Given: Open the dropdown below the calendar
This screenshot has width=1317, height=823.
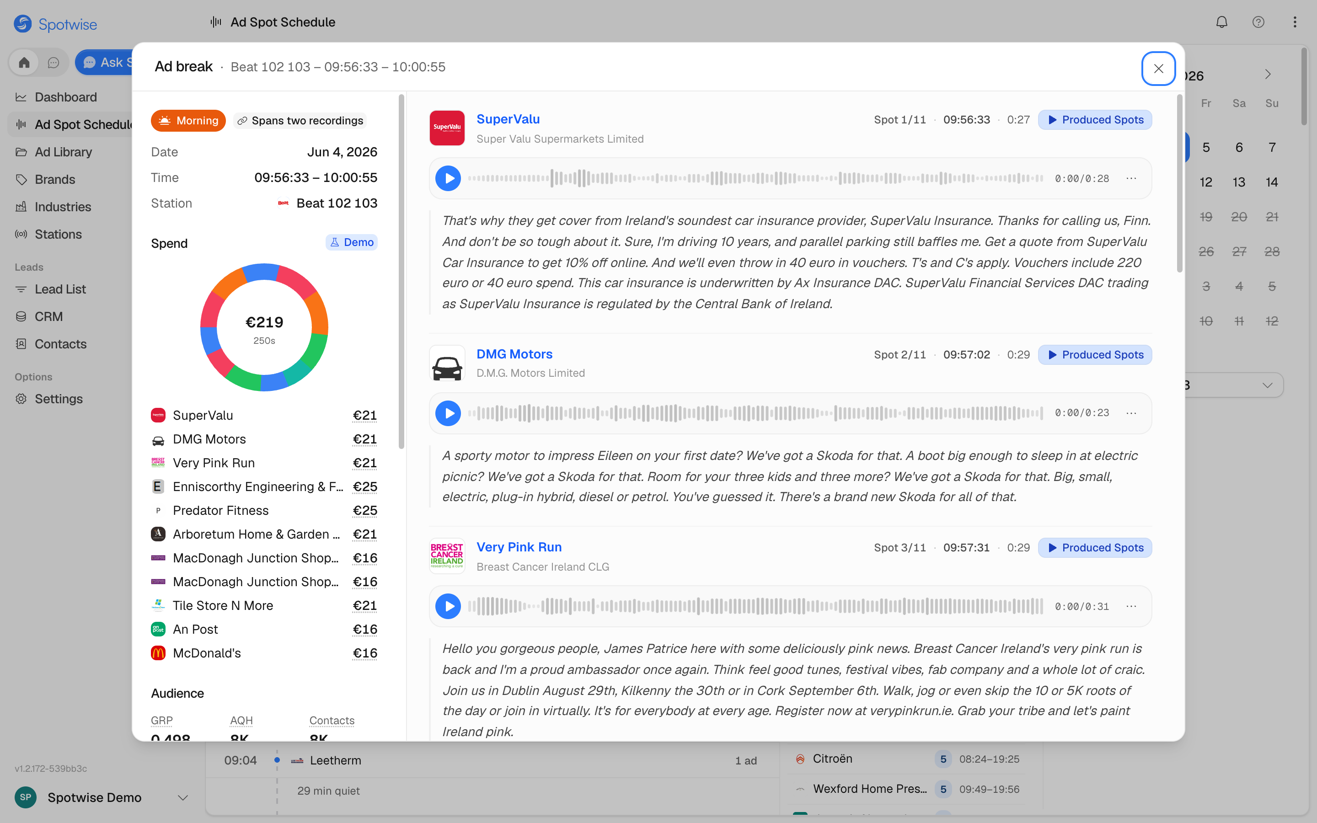Looking at the screenshot, I should click(x=1233, y=385).
